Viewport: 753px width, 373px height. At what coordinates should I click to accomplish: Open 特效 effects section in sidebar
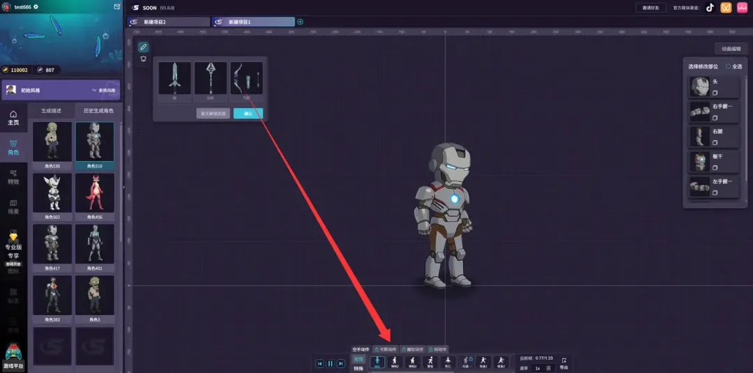13,177
